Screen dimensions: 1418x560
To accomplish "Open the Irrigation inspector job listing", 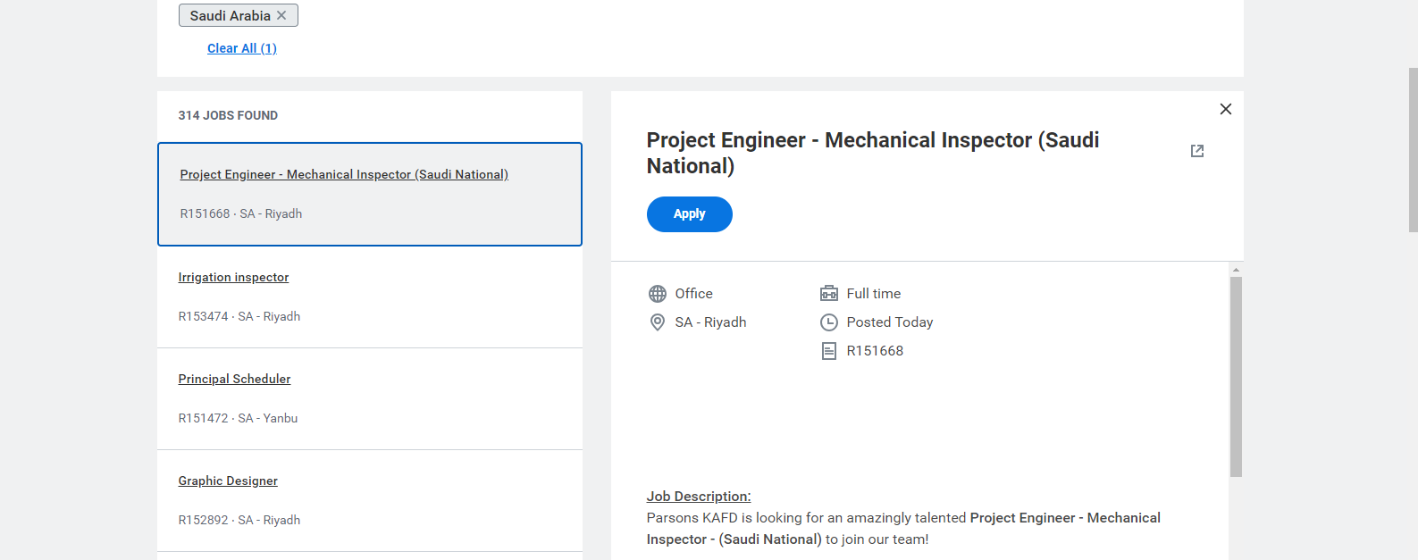I will coord(233,277).
